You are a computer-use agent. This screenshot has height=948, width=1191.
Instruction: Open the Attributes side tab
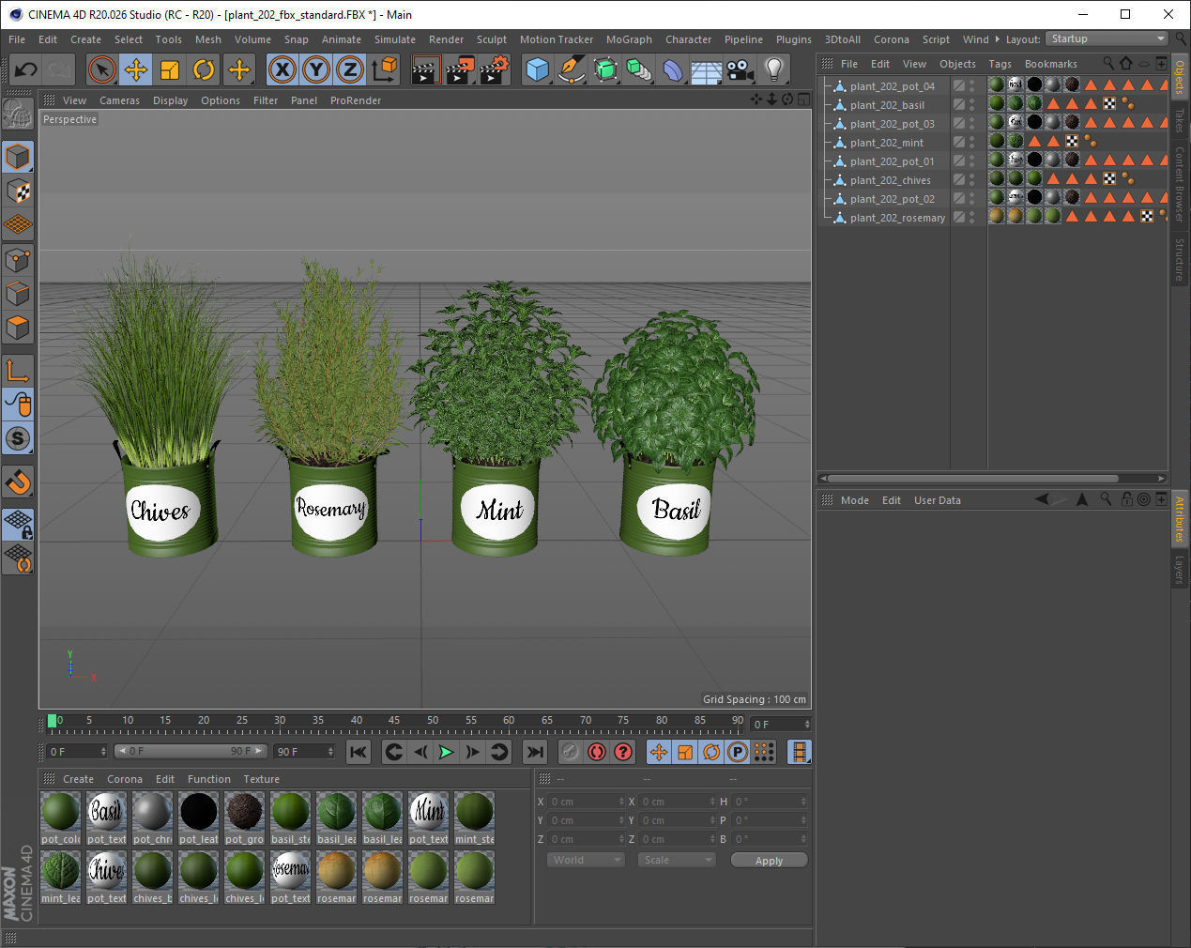point(1180,519)
